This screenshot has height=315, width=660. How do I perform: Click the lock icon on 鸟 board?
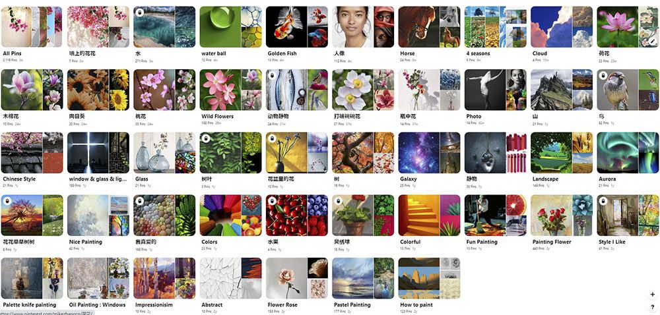pos(604,75)
